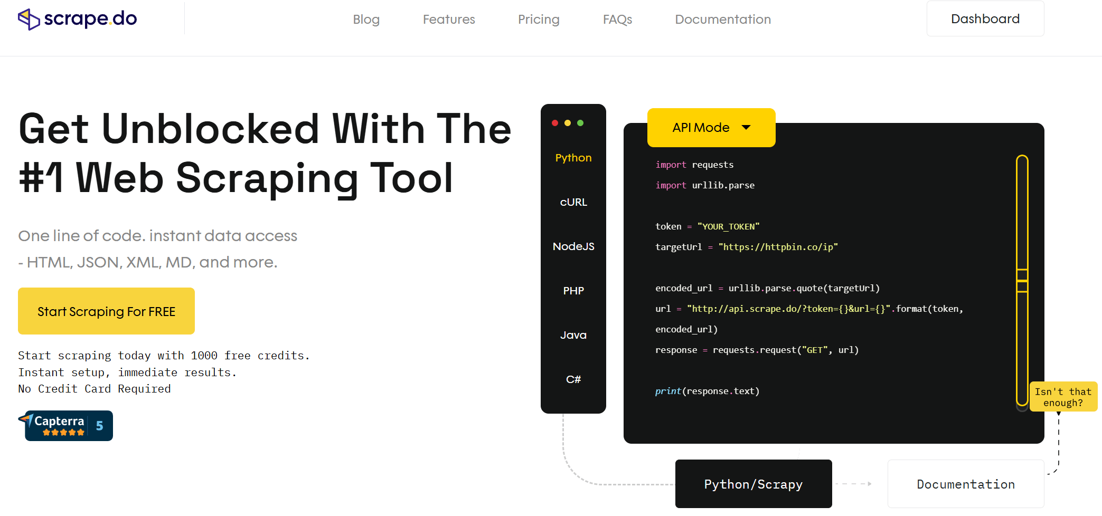Click the API Mode label
Image resolution: width=1102 pixels, height=516 pixels.
point(701,127)
